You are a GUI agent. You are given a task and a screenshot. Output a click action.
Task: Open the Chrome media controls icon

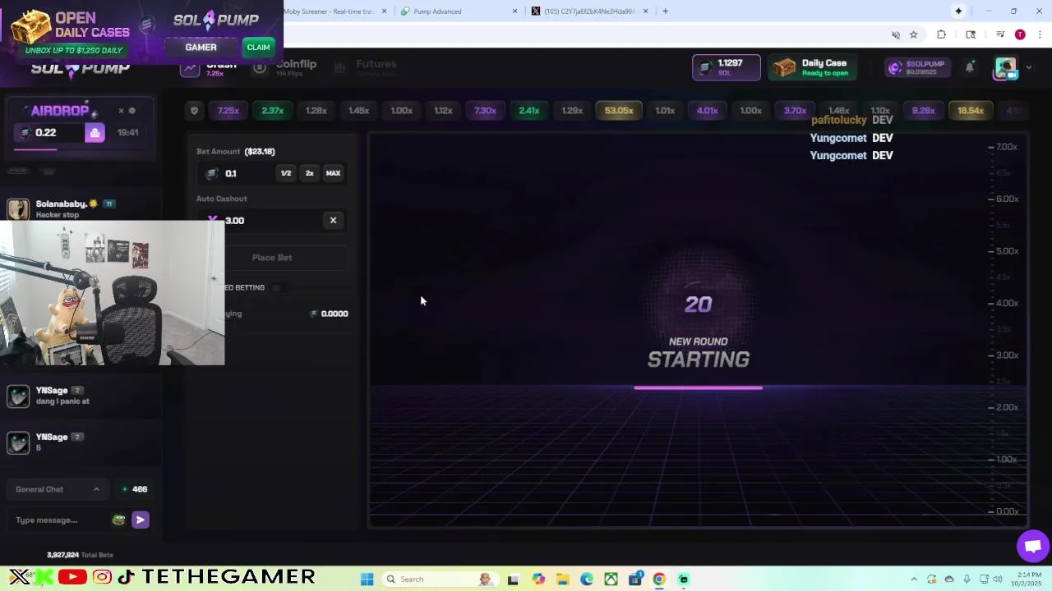pos(1000,34)
